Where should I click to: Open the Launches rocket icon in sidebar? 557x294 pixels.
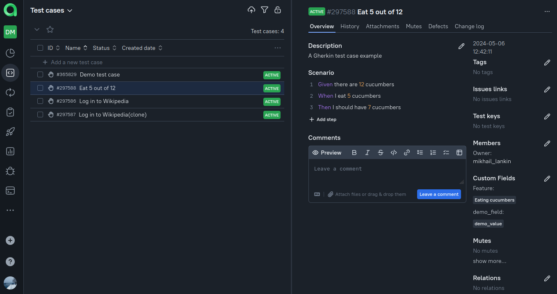click(10, 132)
